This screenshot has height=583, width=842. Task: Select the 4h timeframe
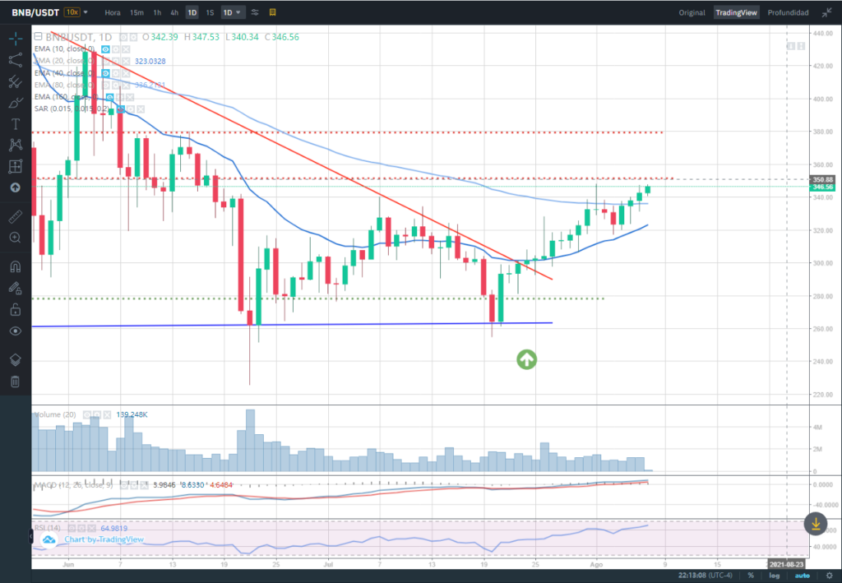coord(174,12)
